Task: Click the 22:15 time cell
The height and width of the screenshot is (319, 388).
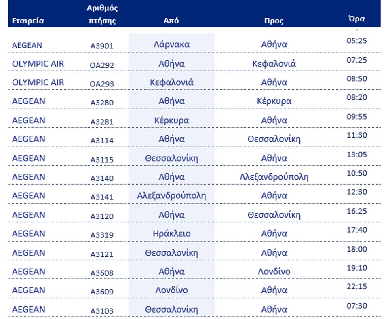Action: click(x=357, y=286)
